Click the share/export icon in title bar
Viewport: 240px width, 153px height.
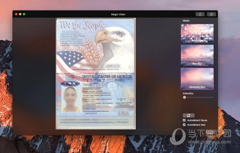tap(200, 14)
